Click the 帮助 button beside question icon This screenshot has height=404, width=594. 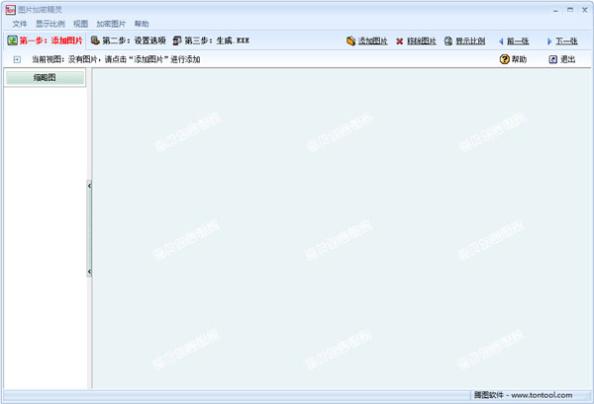519,59
